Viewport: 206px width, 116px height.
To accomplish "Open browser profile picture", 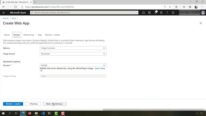I will (196, 7).
